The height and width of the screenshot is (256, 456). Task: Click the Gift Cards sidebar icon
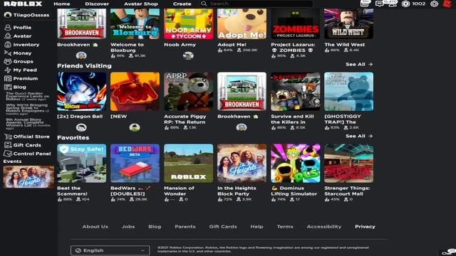pos(8,145)
